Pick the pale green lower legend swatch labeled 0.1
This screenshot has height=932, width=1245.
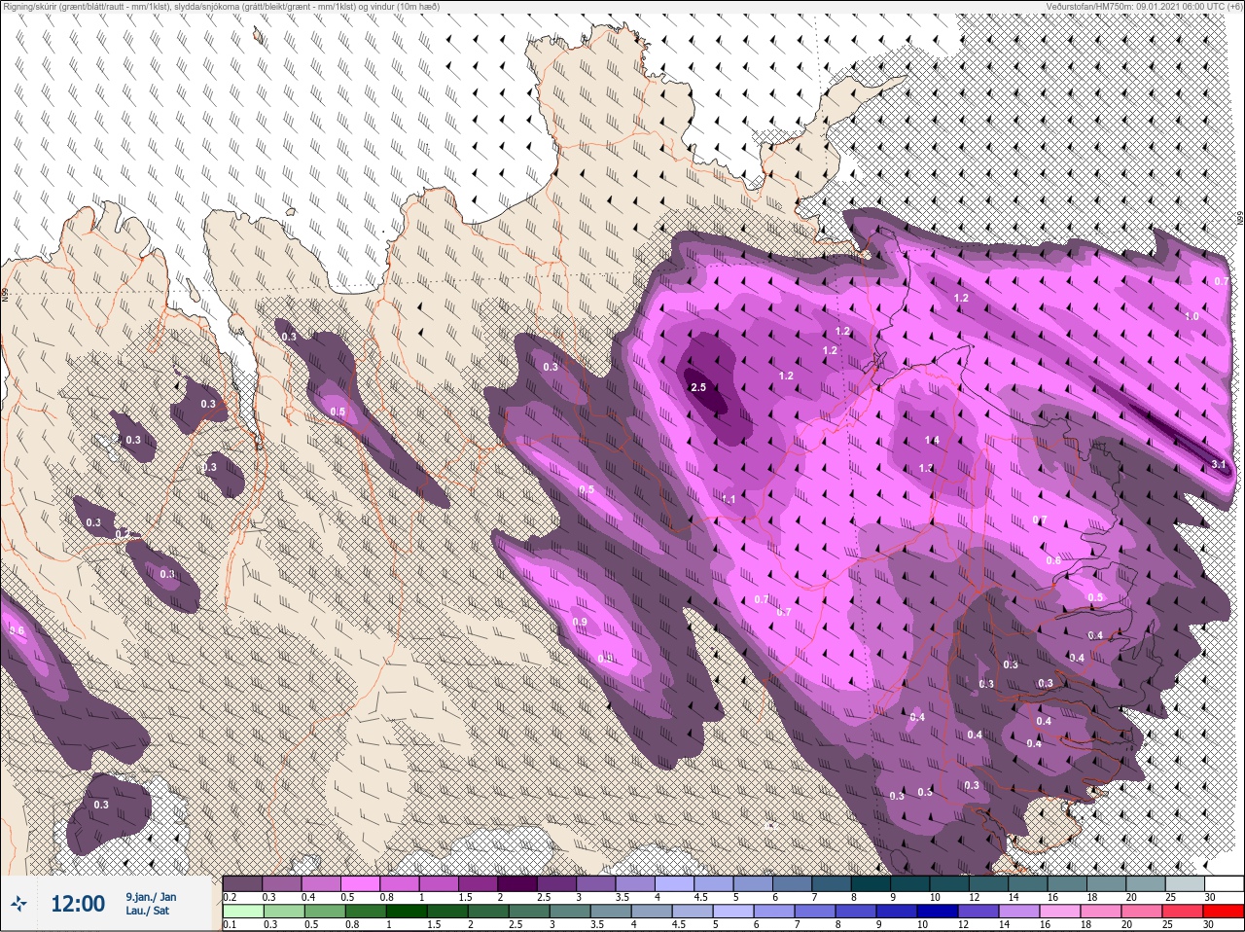[x=242, y=912]
